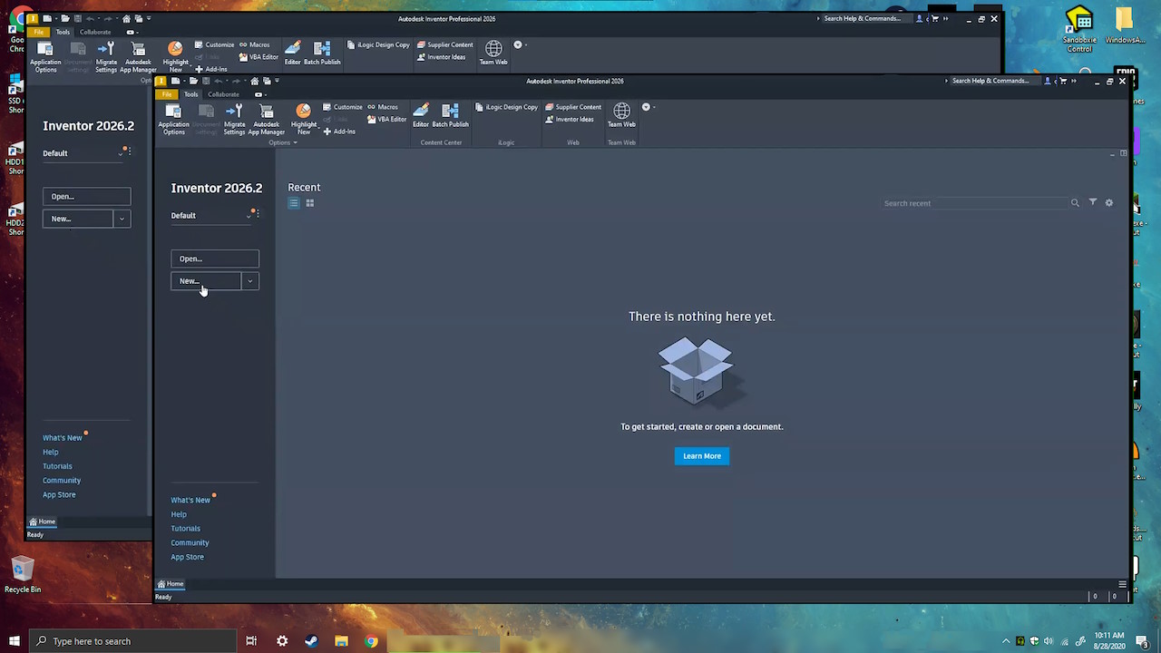Launch VBA Editor in front window ribbon
This screenshot has width=1161, height=653.
(x=387, y=119)
